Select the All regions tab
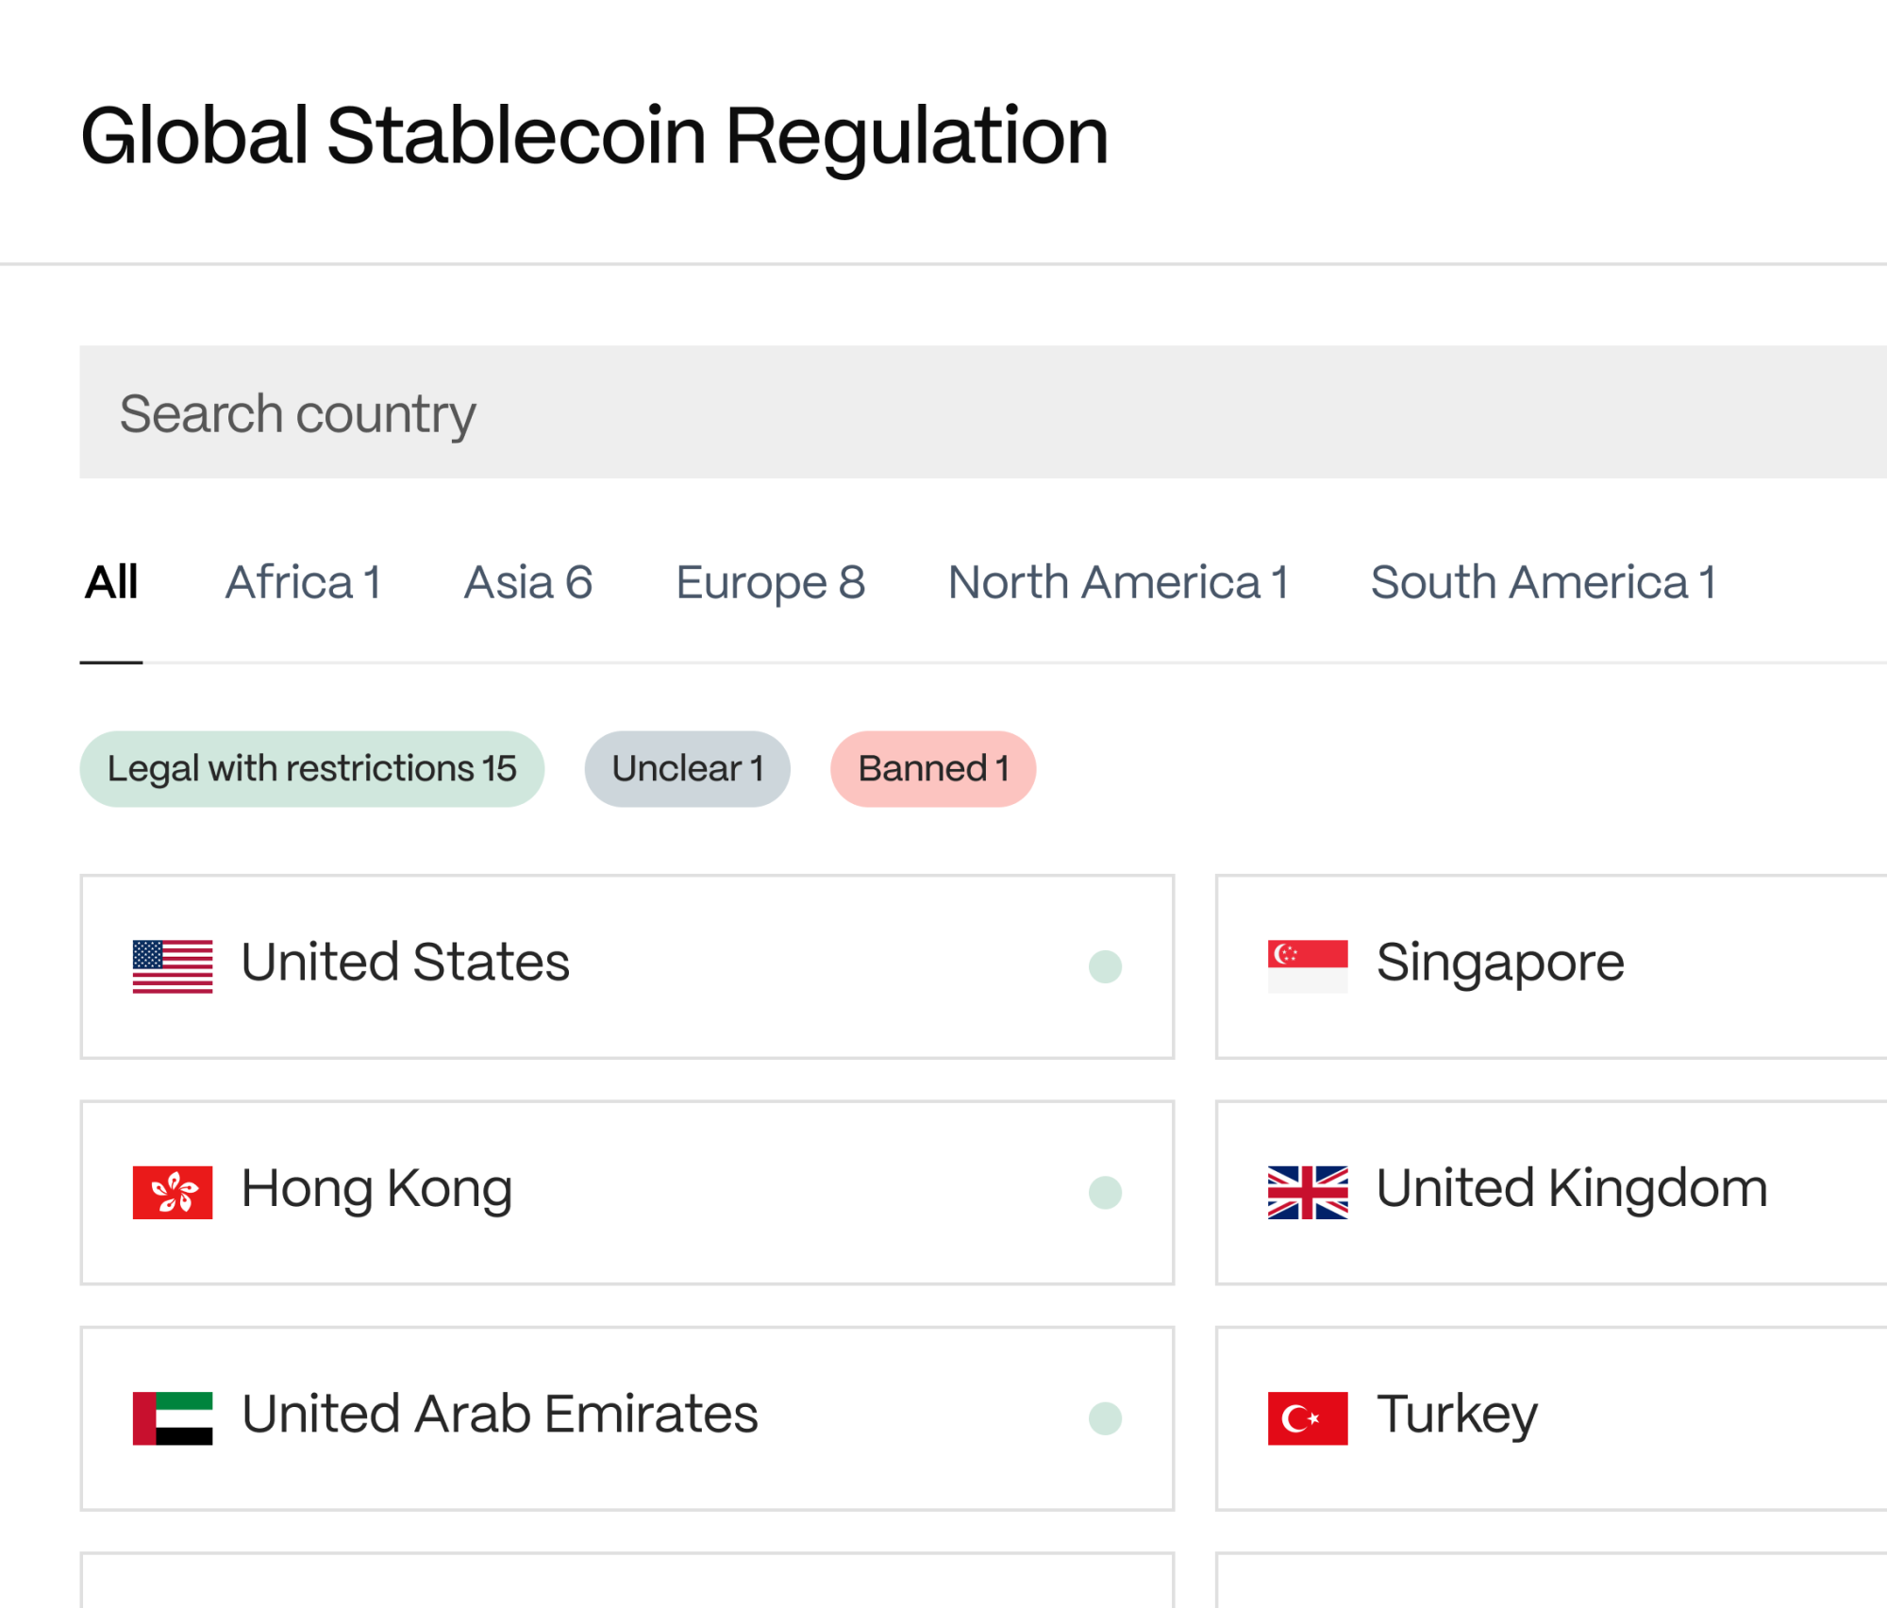This screenshot has height=1608, width=1887. click(111, 582)
